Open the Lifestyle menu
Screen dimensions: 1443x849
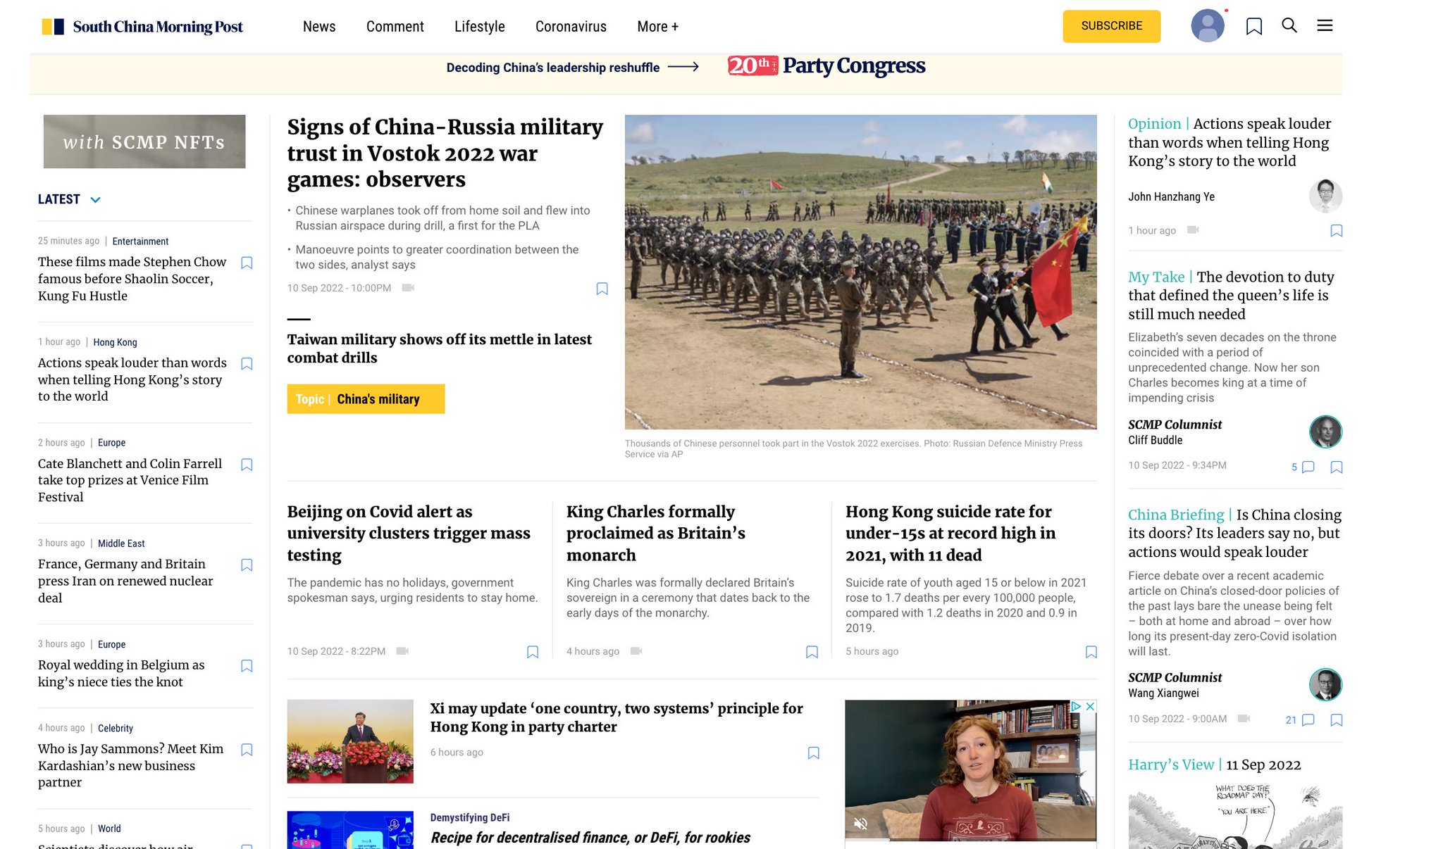[x=480, y=27]
